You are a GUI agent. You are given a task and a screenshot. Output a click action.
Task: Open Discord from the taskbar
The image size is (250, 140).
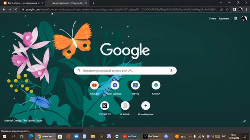(166, 136)
